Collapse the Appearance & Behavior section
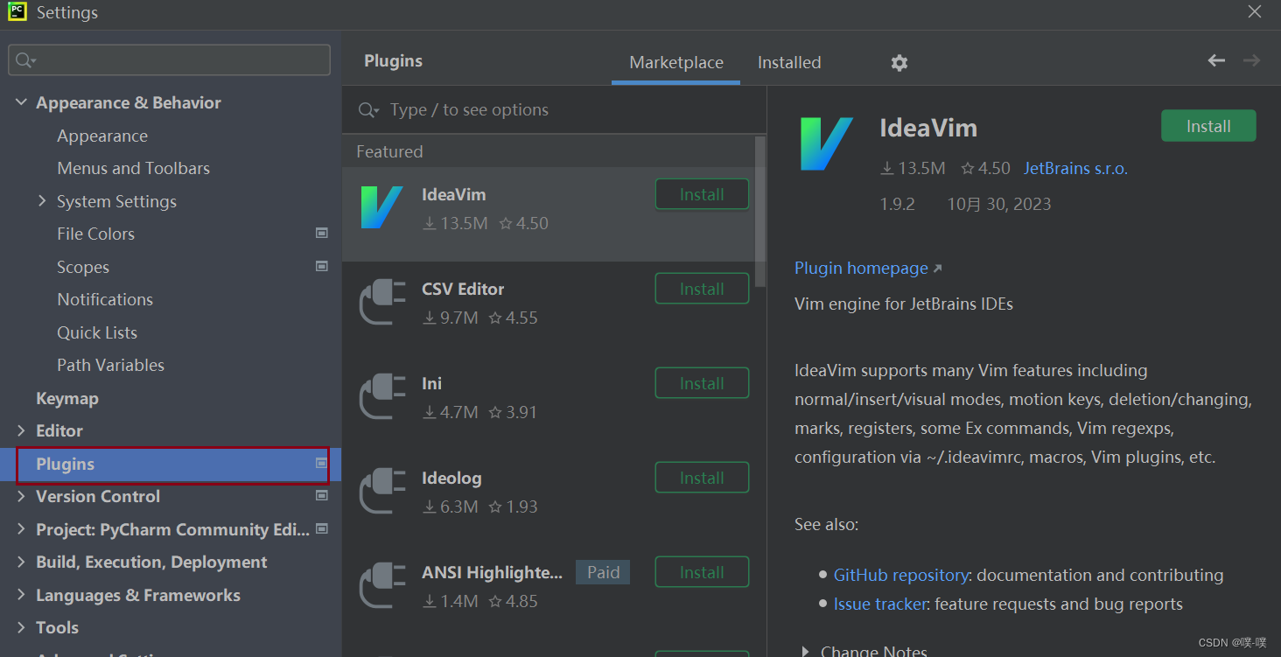The image size is (1281, 657). tap(21, 103)
